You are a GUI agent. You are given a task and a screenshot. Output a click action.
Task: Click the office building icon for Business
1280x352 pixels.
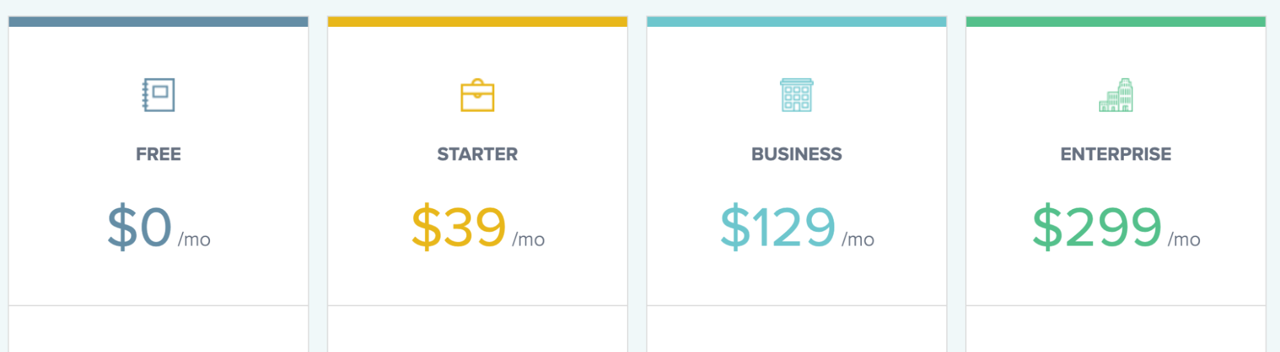tap(797, 95)
